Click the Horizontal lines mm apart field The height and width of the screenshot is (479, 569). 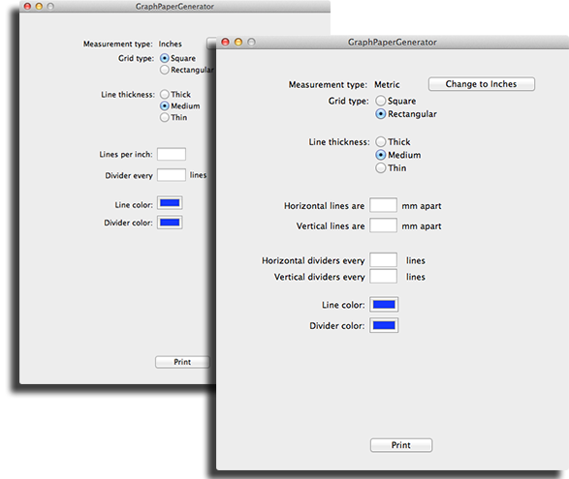(x=383, y=205)
